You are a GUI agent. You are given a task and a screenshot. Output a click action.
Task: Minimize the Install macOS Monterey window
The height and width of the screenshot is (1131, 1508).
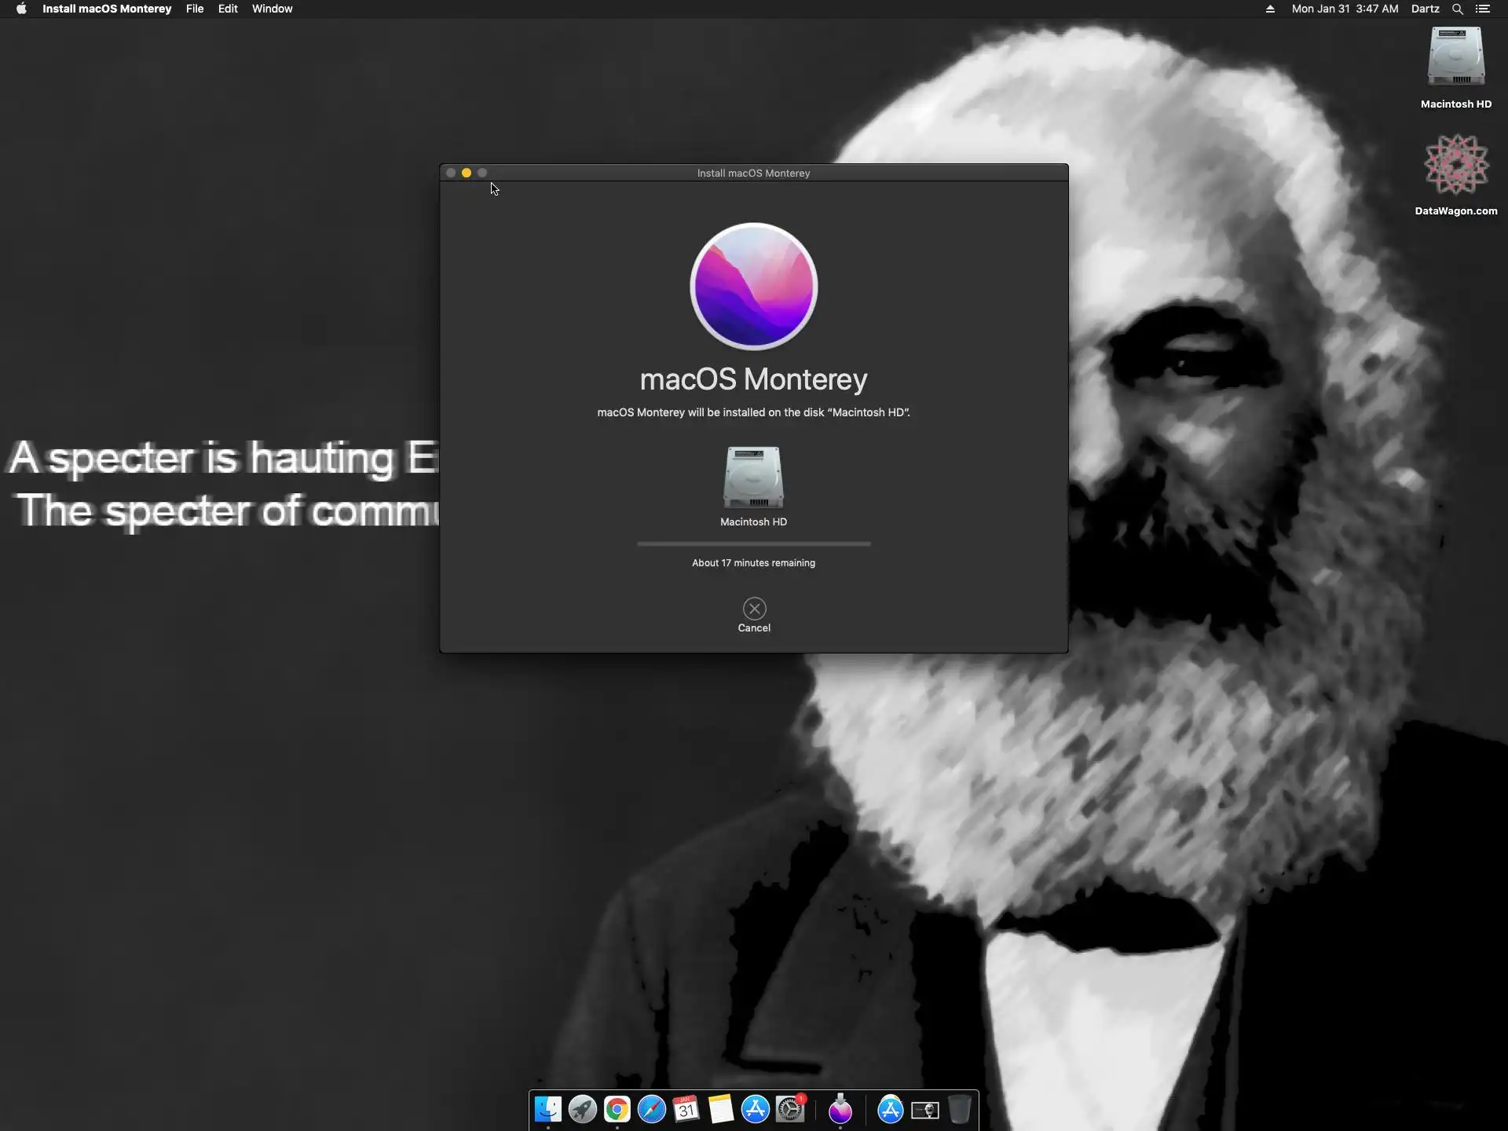pos(467,173)
